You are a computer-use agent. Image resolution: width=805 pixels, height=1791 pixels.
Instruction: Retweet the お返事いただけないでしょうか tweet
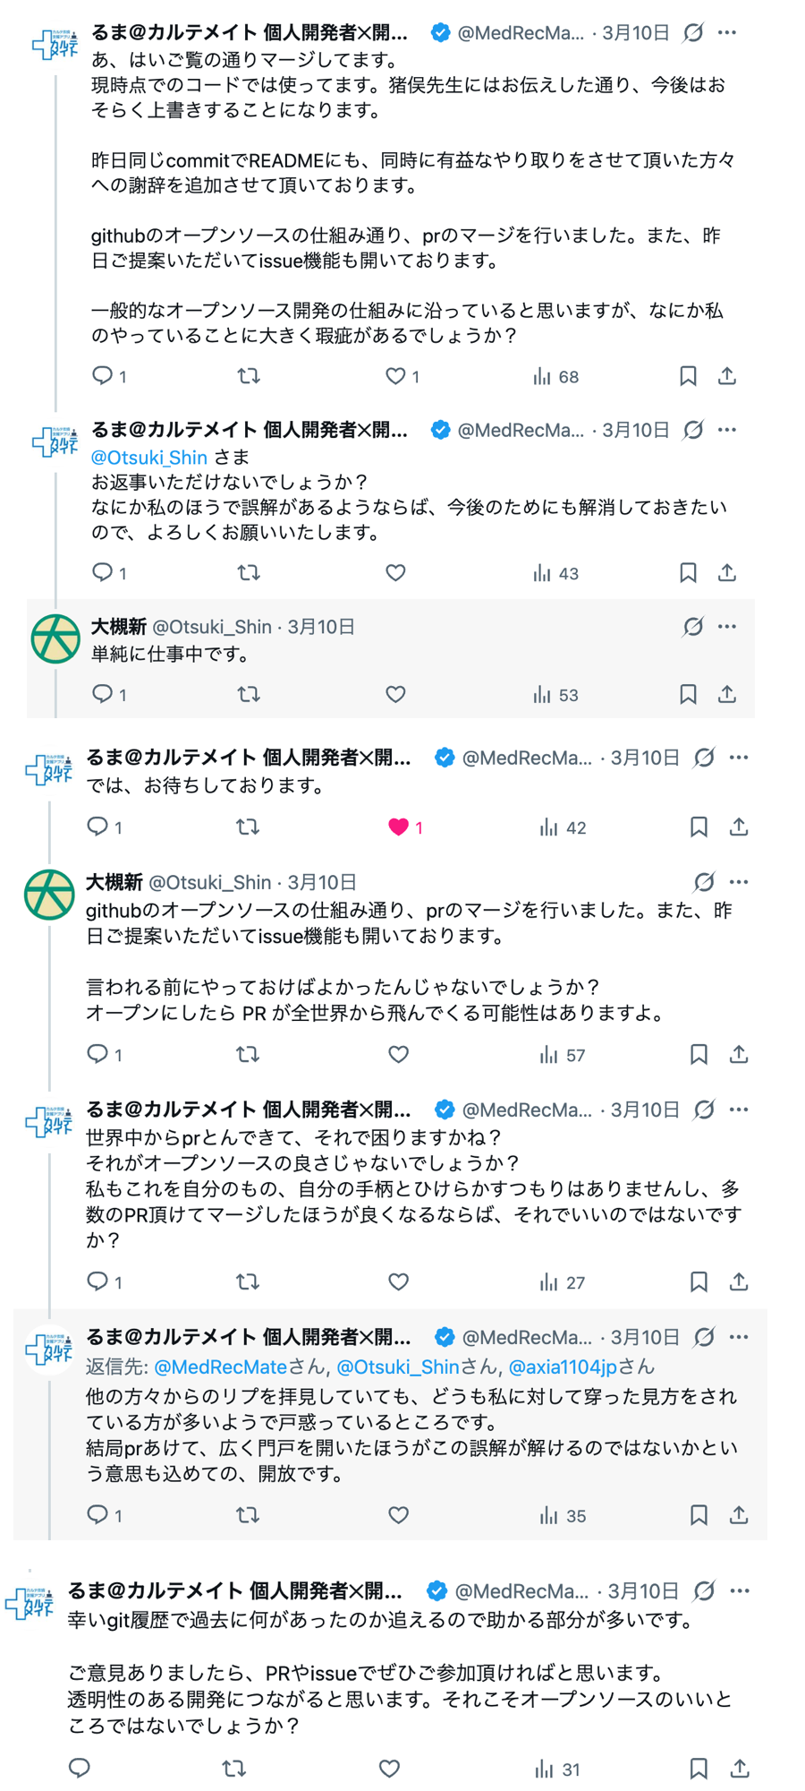(x=249, y=572)
